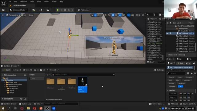197x111 pixels.
Task: Open the play options three-dot menu
Action: pyautogui.click(x=72, y=10)
